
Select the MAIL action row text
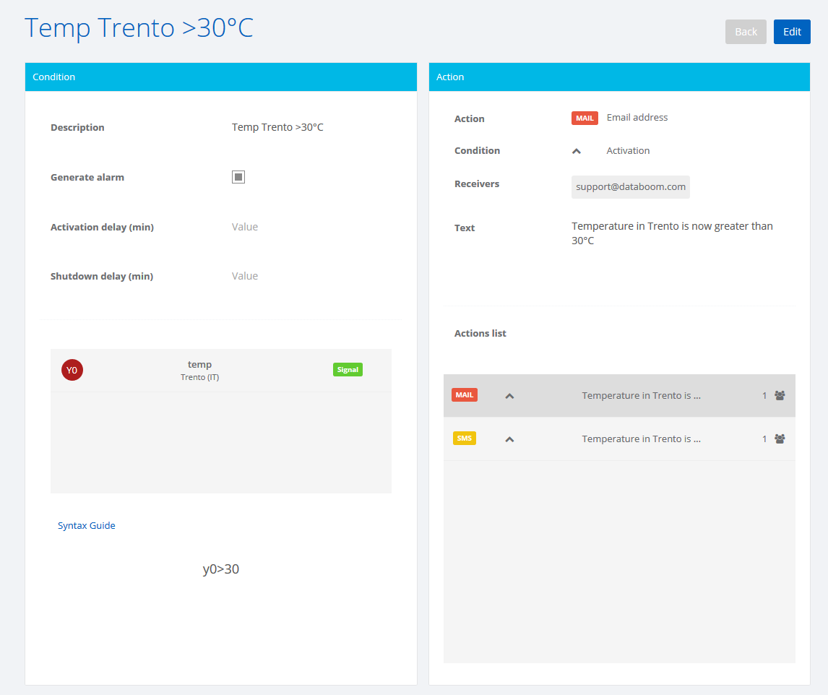(x=641, y=396)
